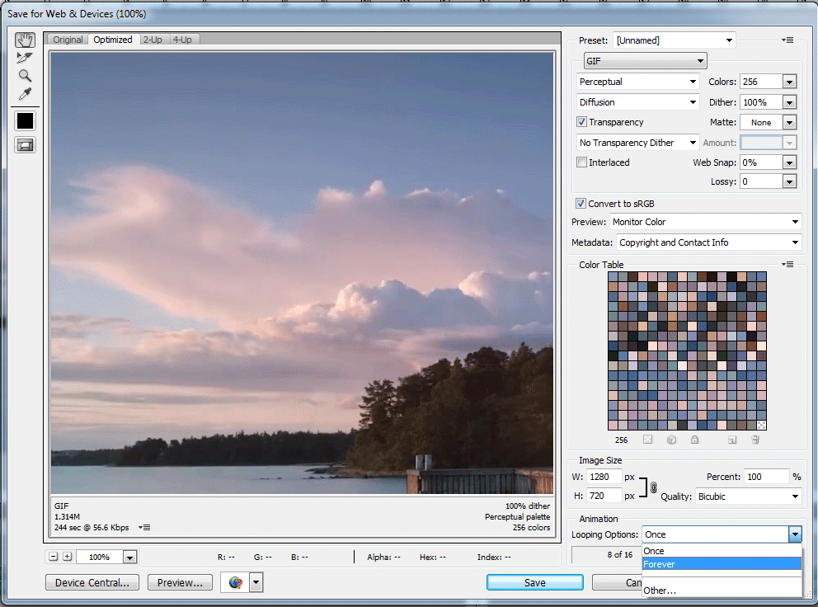The height and width of the screenshot is (607, 818).
Task: Choose Forever from looping options list
Action: click(x=722, y=564)
